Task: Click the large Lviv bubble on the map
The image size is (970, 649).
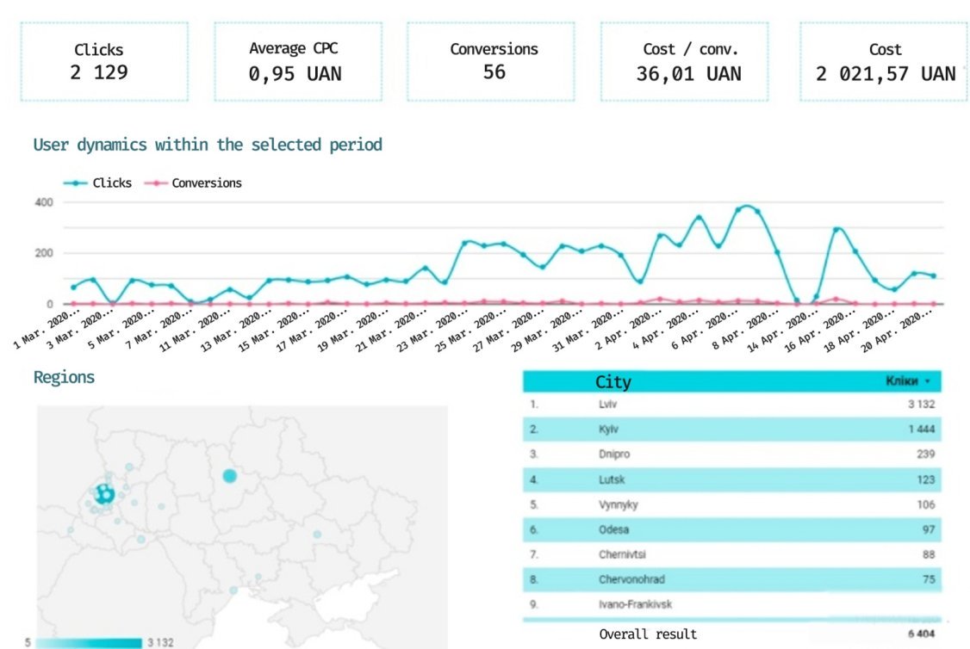Action: (x=104, y=494)
